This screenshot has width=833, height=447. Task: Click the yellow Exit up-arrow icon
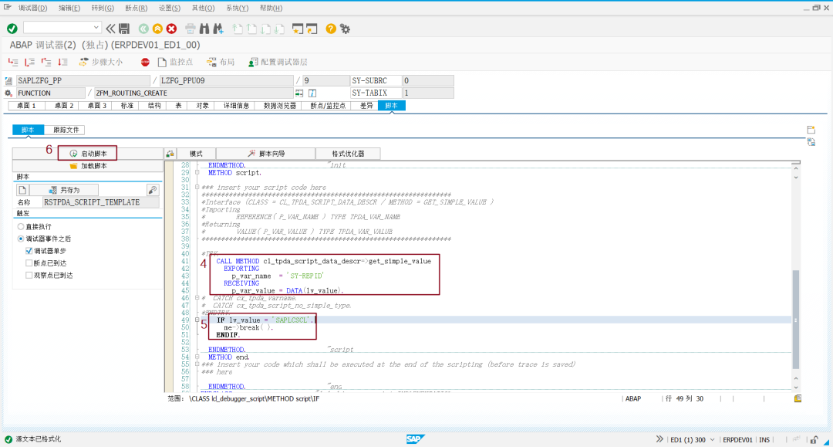click(157, 29)
